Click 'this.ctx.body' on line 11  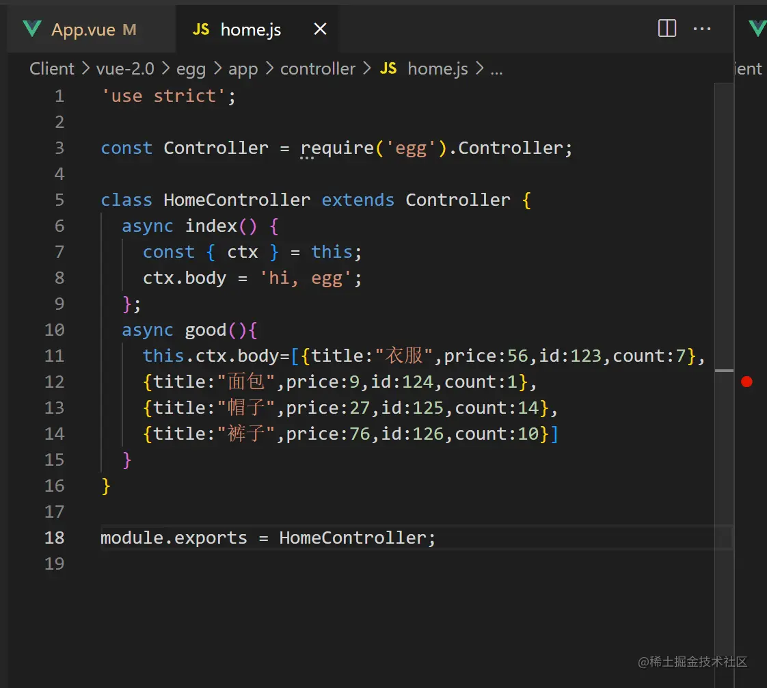211,356
